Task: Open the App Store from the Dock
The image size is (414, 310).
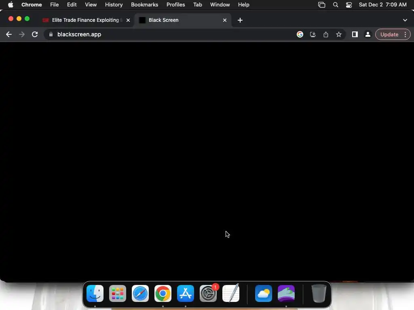Action: [x=186, y=293]
